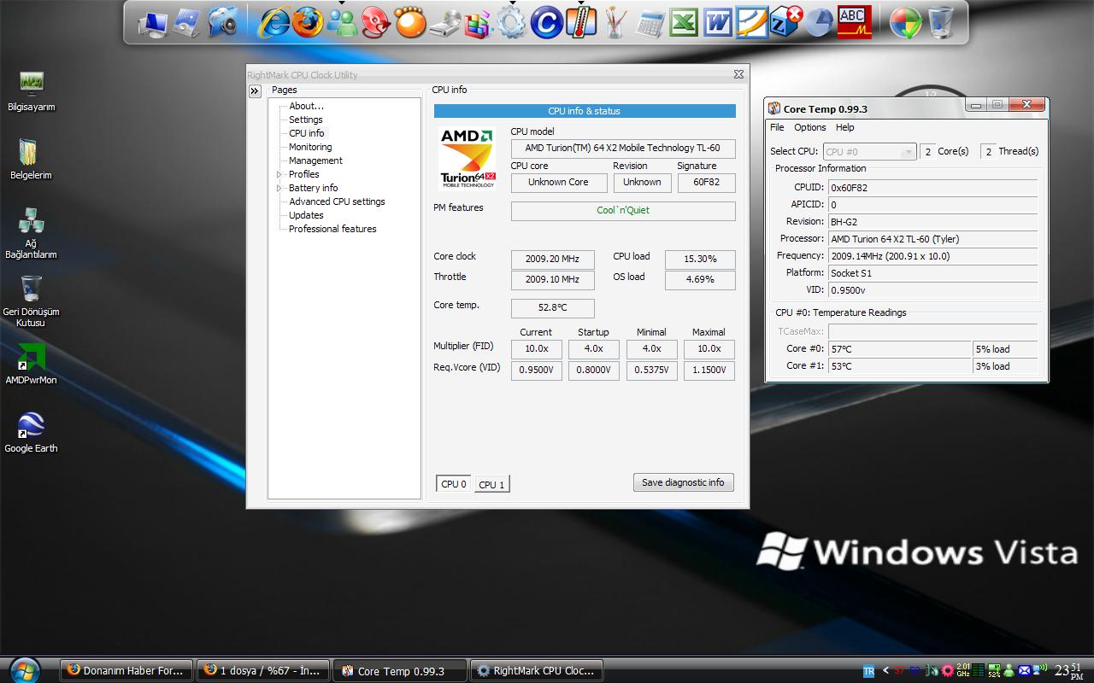Select the Updates page in the tree
Viewport: 1094px width, 683px height.
tap(306, 215)
